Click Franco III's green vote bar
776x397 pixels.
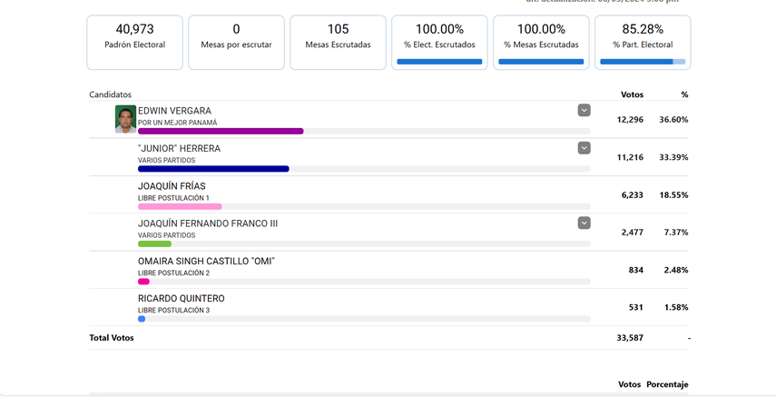click(154, 243)
